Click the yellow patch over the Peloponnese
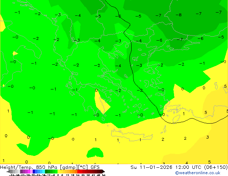Screen dimensions: 228x176 102,102
